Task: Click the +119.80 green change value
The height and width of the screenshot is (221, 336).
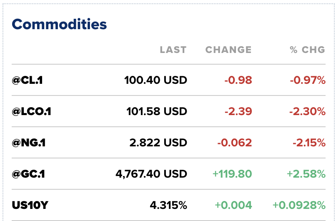Action: coord(232,174)
